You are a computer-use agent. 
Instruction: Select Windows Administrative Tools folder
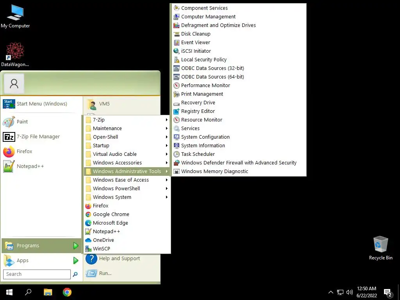tap(127, 171)
